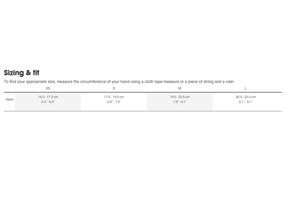Click the 'Hand' row label

pos(9,99)
